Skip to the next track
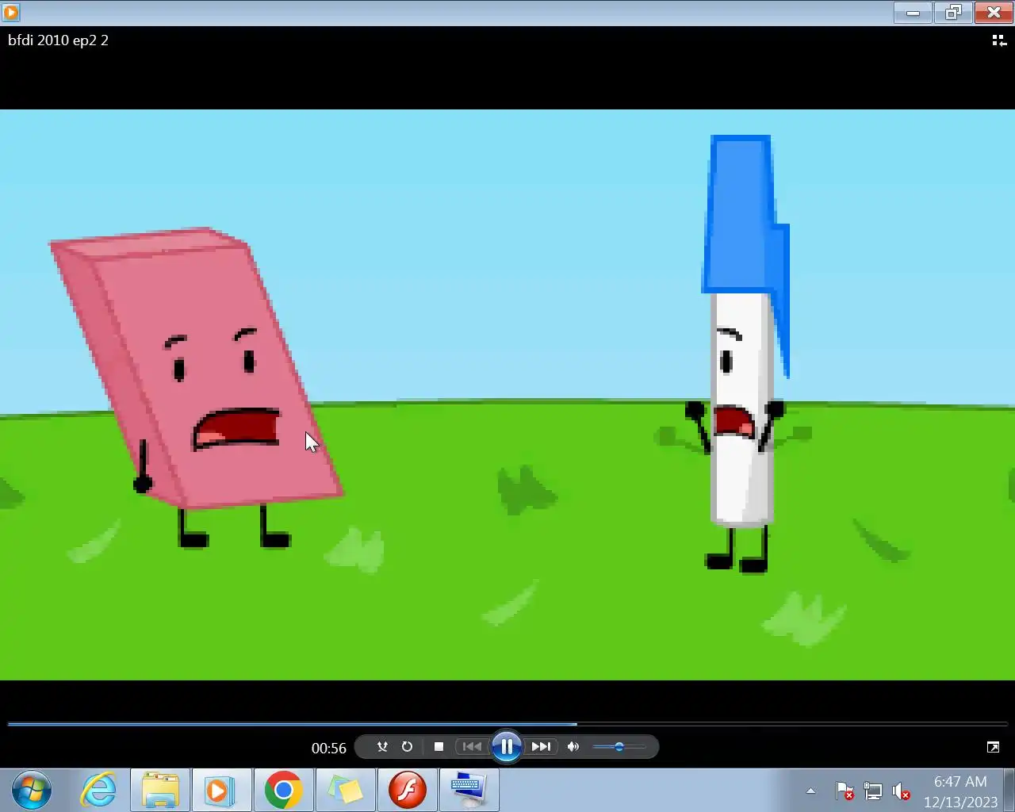Viewport: 1015px width, 812px height. coord(541,747)
